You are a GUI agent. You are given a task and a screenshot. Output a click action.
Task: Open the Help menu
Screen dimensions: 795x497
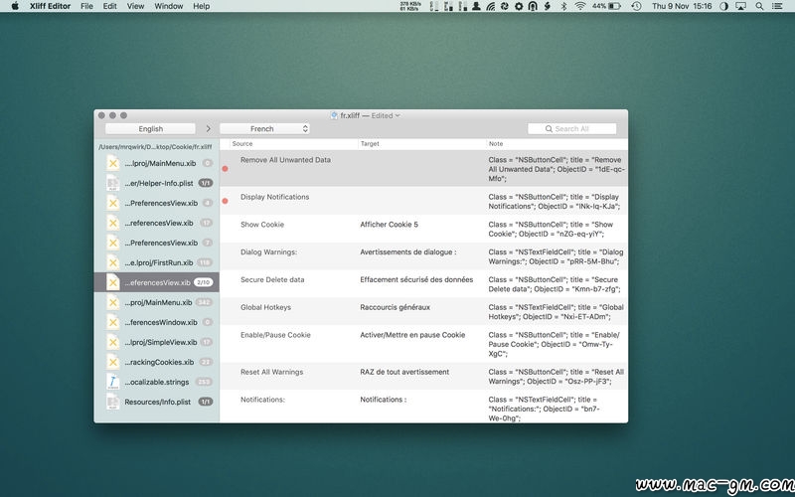tap(202, 6)
